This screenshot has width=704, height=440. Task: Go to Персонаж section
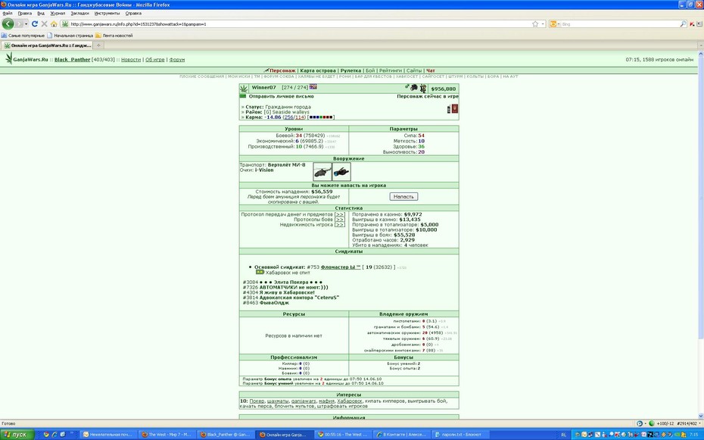[x=282, y=71]
